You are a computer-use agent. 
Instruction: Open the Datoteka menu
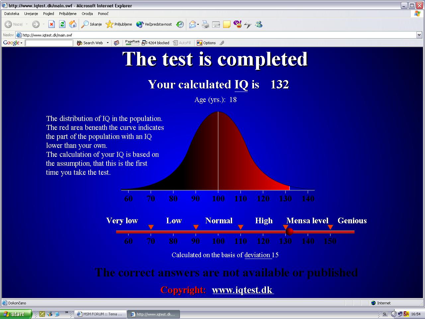(x=12, y=14)
